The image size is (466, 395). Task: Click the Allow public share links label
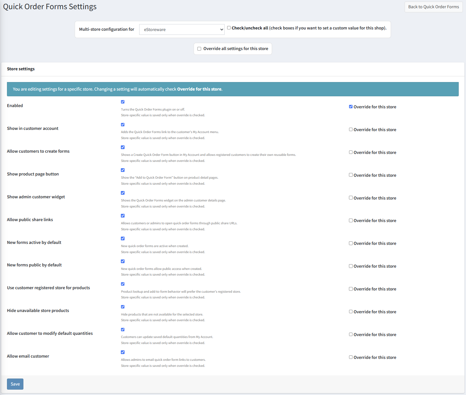[30, 220]
